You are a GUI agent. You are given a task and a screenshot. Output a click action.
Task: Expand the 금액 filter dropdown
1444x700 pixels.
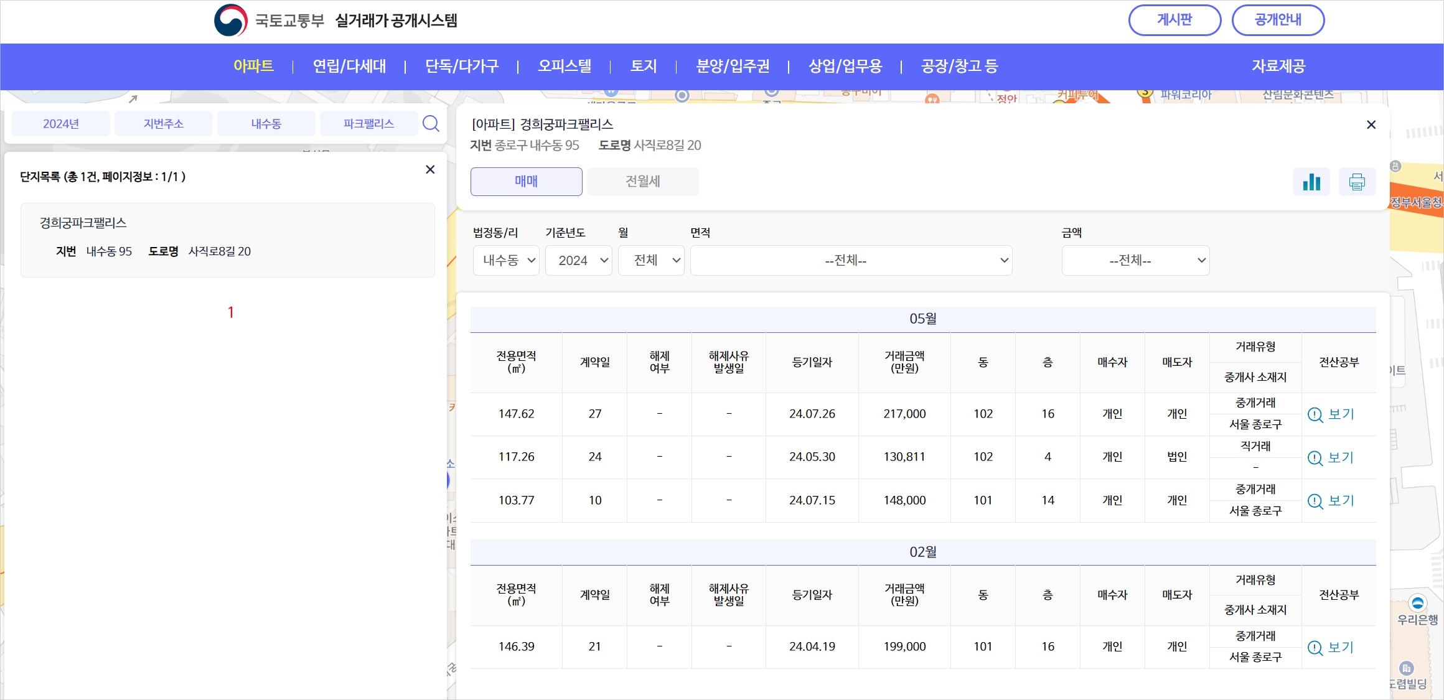click(1136, 260)
